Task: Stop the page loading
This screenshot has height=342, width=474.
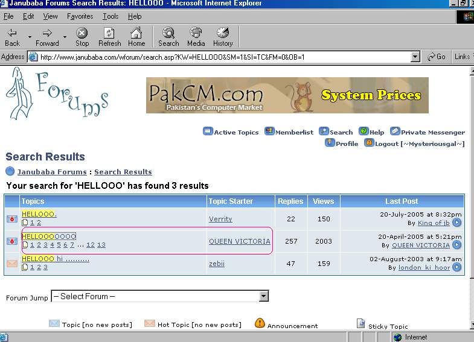Action: pos(82,37)
